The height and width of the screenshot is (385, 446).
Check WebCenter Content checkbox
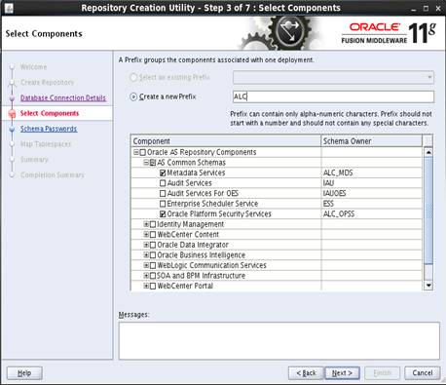pyautogui.click(x=153, y=235)
